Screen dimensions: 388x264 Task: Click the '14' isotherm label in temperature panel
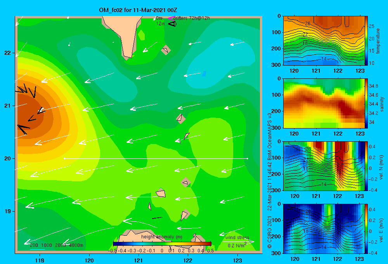[324, 59]
